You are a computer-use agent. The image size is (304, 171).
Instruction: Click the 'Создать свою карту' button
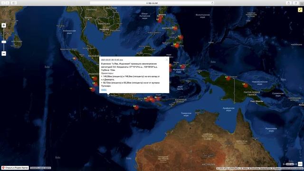pos(40,168)
